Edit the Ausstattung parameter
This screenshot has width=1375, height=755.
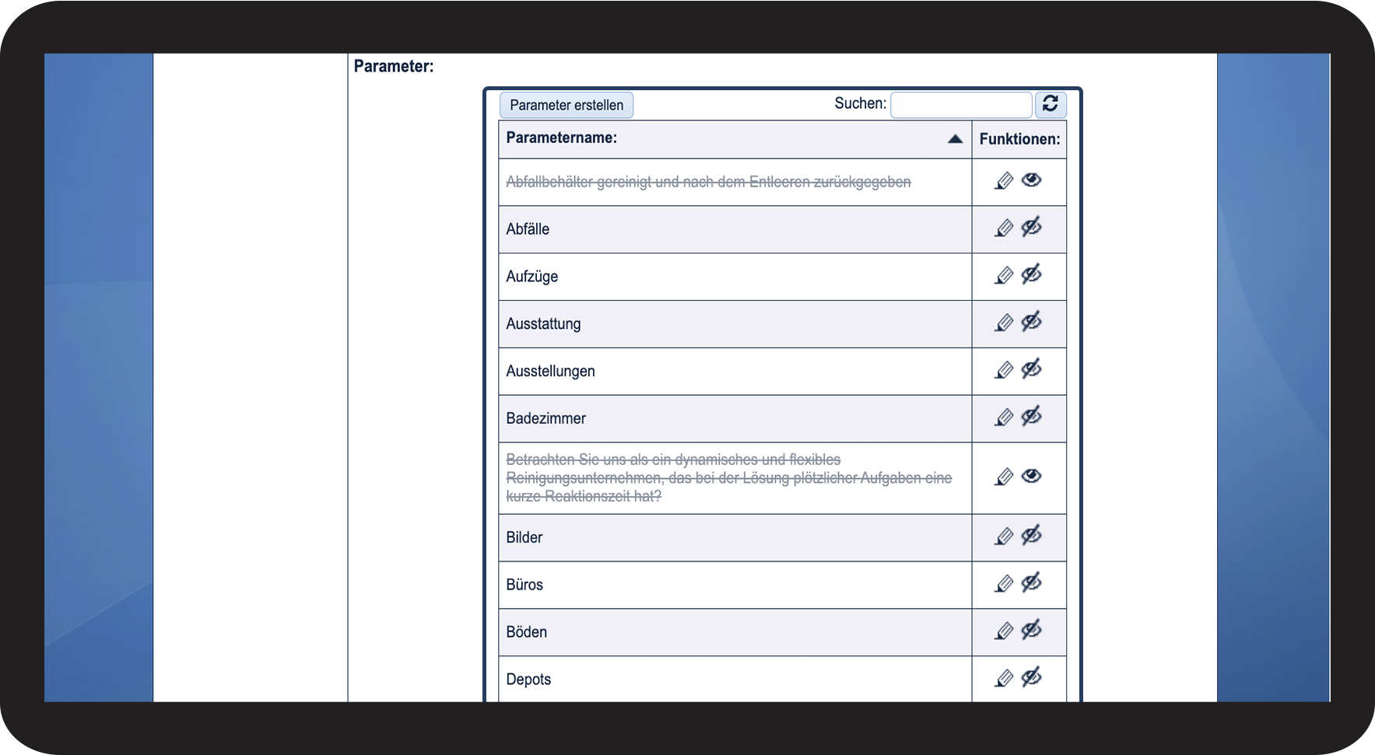coord(1005,323)
